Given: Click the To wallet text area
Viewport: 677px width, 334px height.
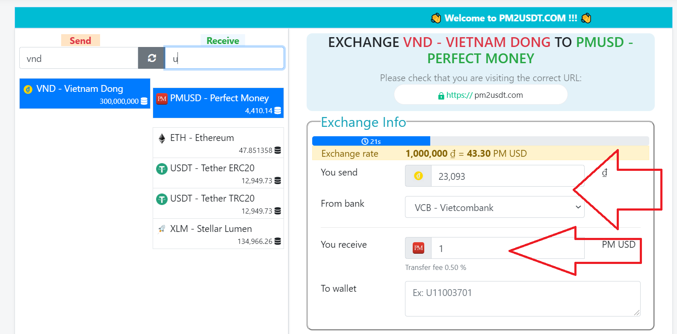Looking at the screenshot, I should click(x=523, y=299).
